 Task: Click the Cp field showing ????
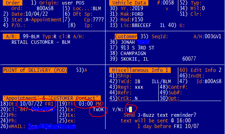(x=98, y=20)
